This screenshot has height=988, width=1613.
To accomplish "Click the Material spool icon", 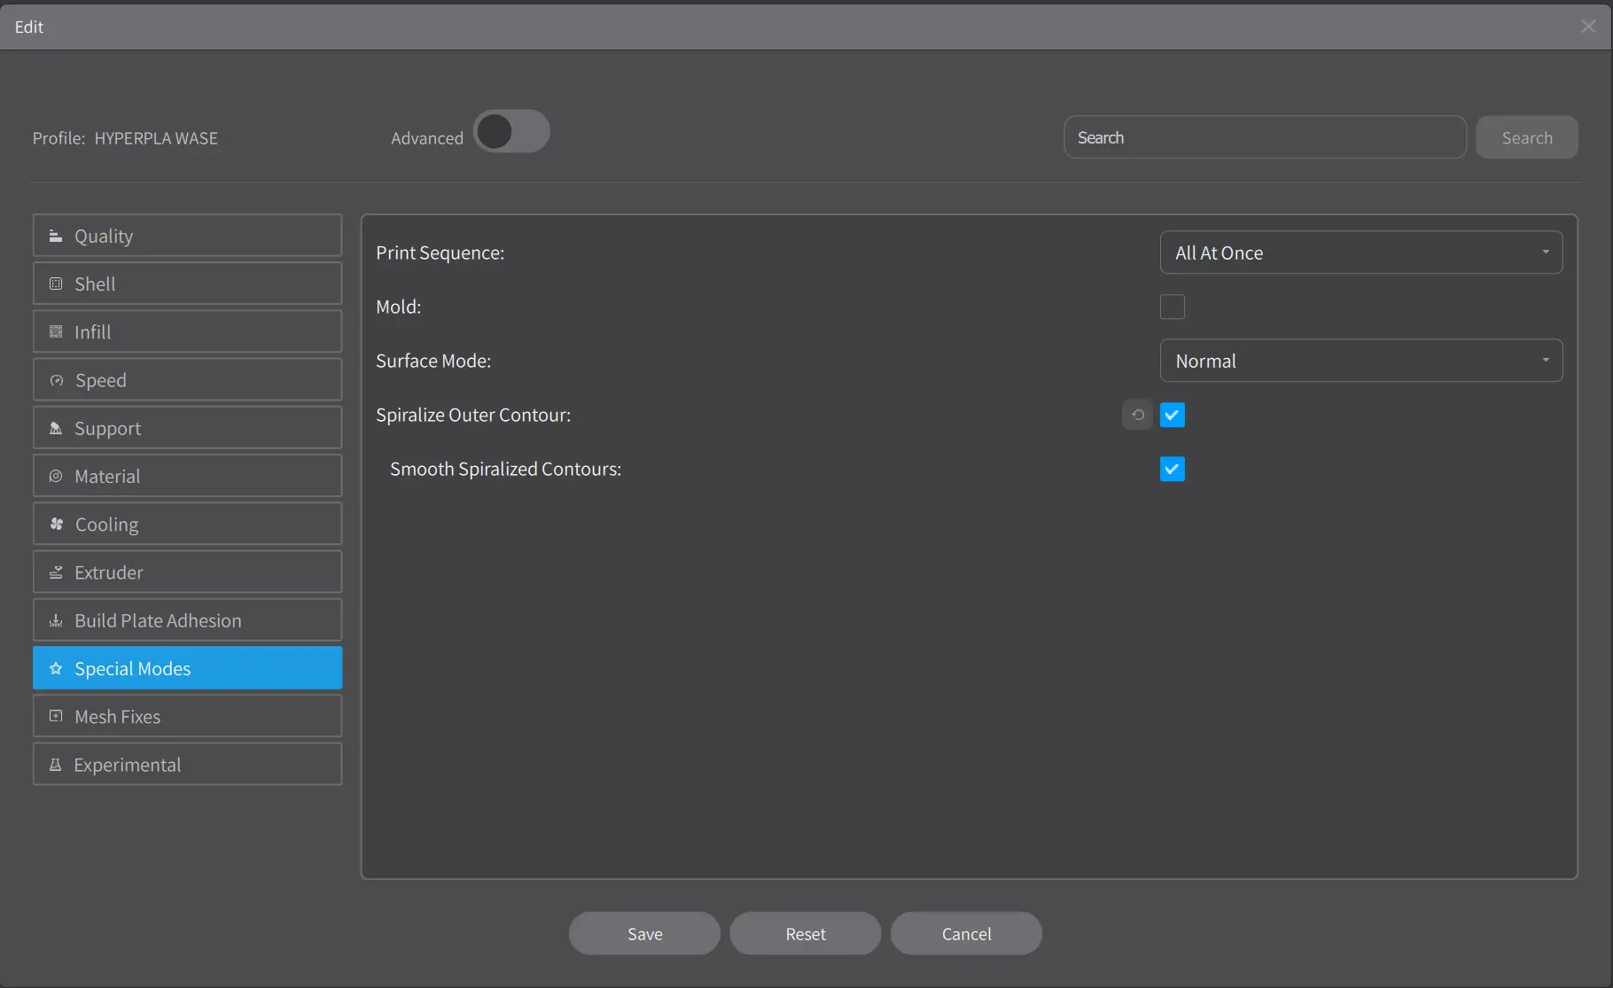I will click(x=56, y=476).
